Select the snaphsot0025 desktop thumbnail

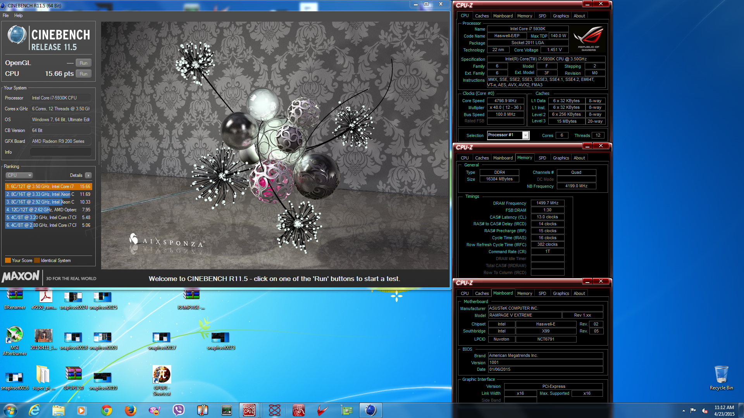pos(103,301)
